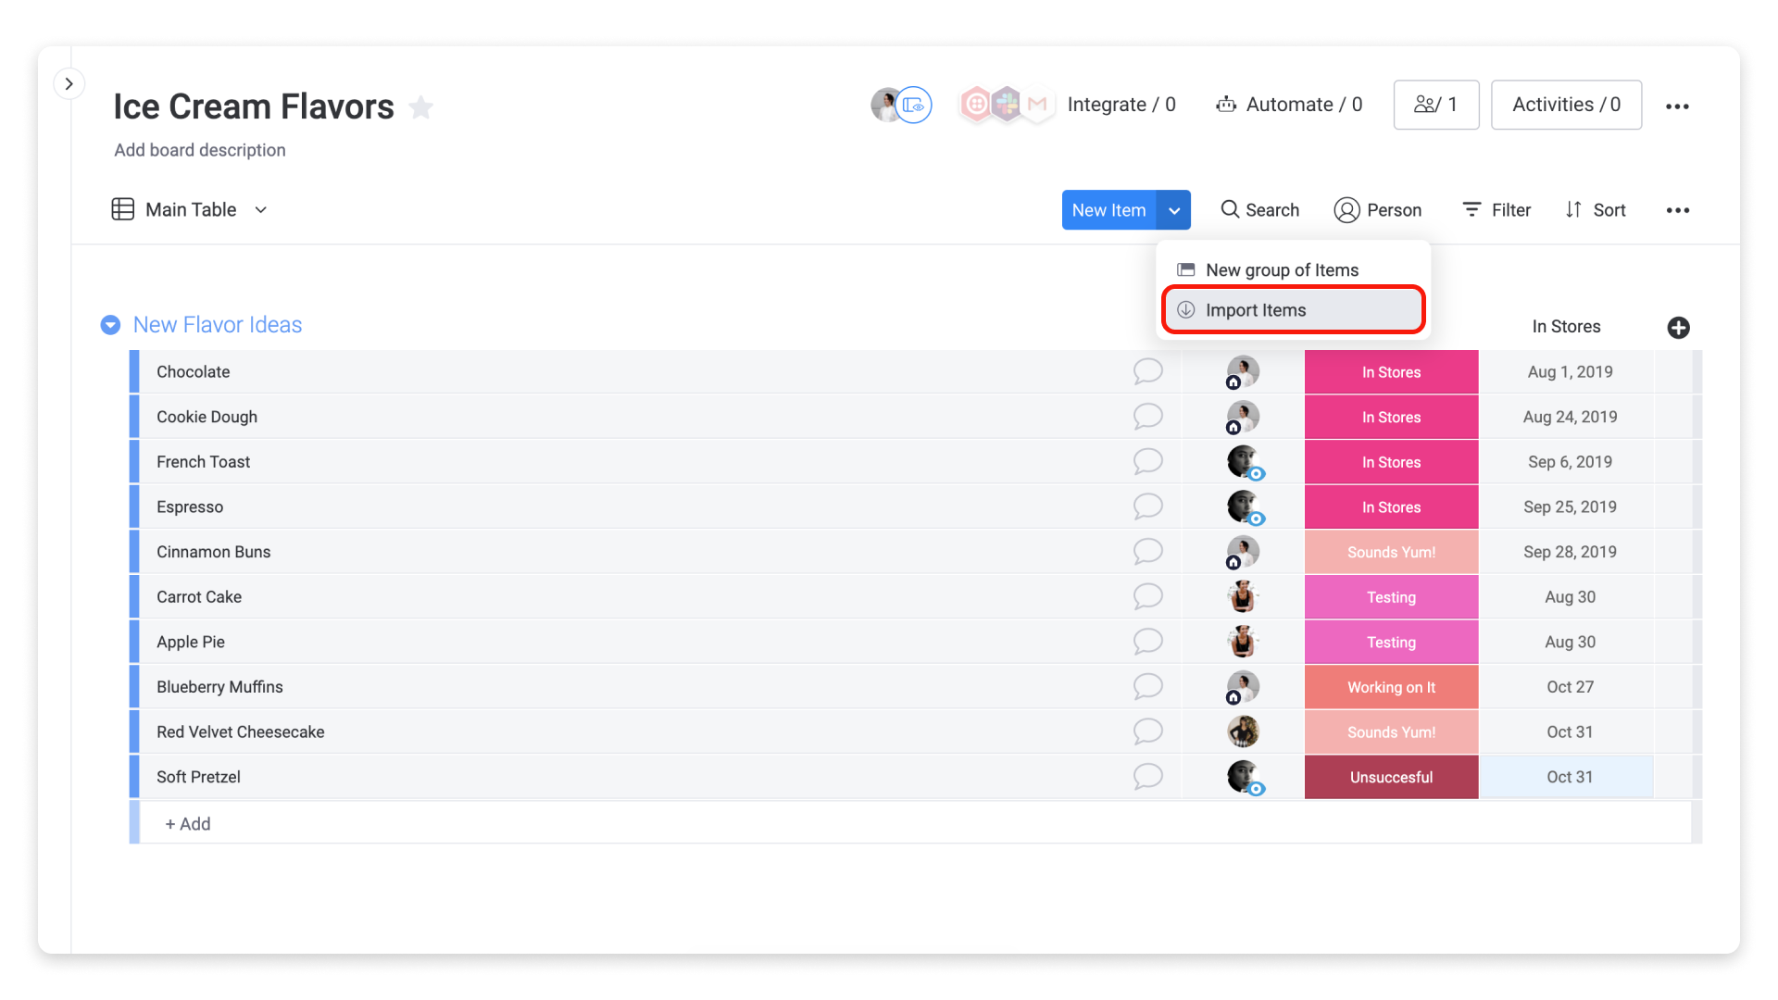Screen dimensions: 1778x1000
Task: Open board options three-dot menu
Action: pyautogui.click(x=1677, y=106)
